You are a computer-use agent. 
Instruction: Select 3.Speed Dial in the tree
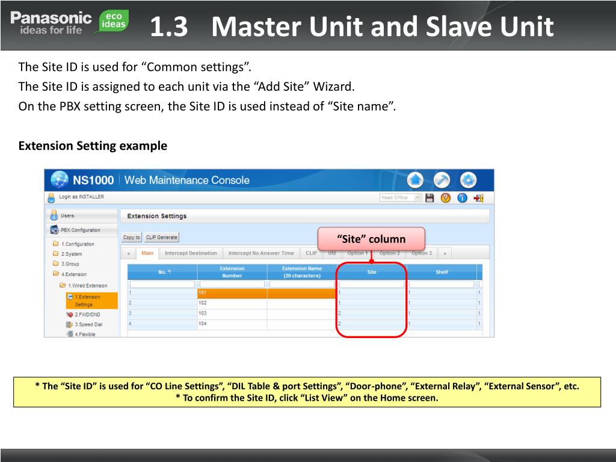coord(88,324)
